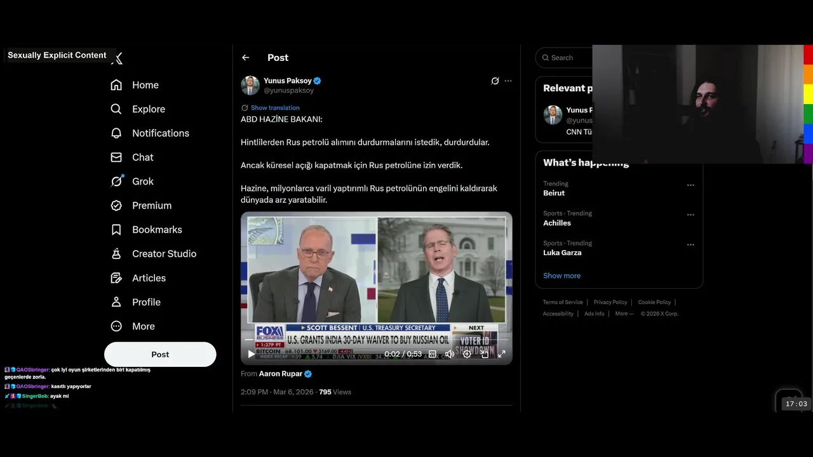Click the Creator Studio icon

tap(116, 254)
